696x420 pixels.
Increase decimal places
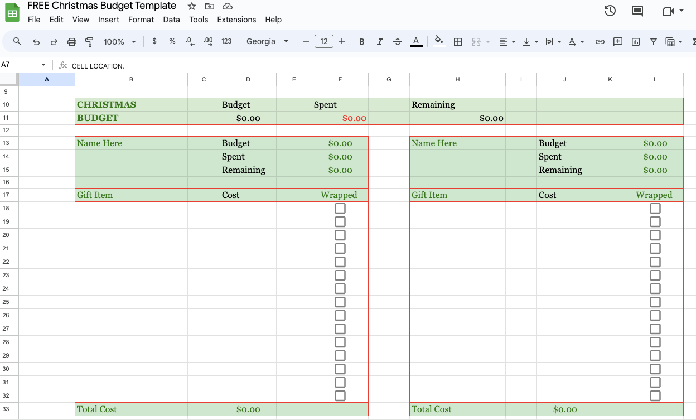208,42
